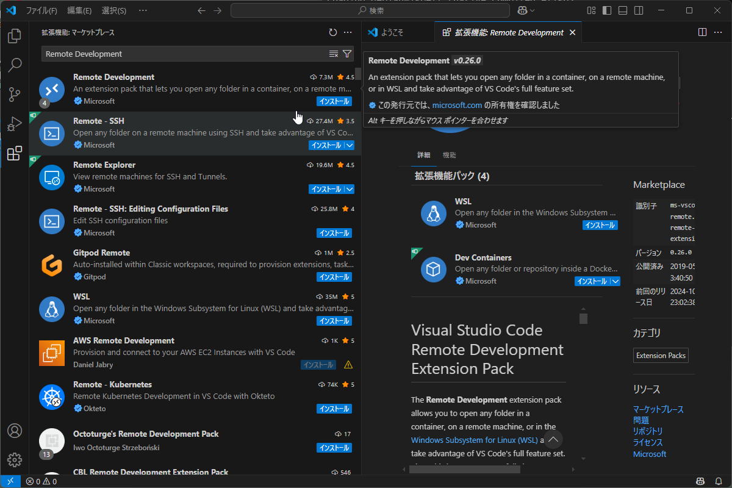The height and width of the screenshot is (488, 732).
Task: Follow the Windows Subsystem for Linux (WSL) link
Action: (475, 440)
